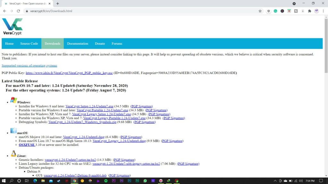Open Chrome three-dot menu

point(323,11)
